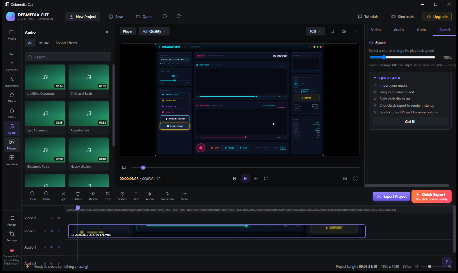Click the crop icon beside the aspect ratio
The width and height of the screenshot is (458, 273).
(332, 31)
